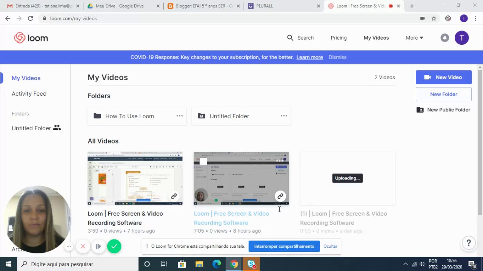The width and height of the screenshot is (483, 271).
Task: Go to Pricing page
Action: (338, 38)
